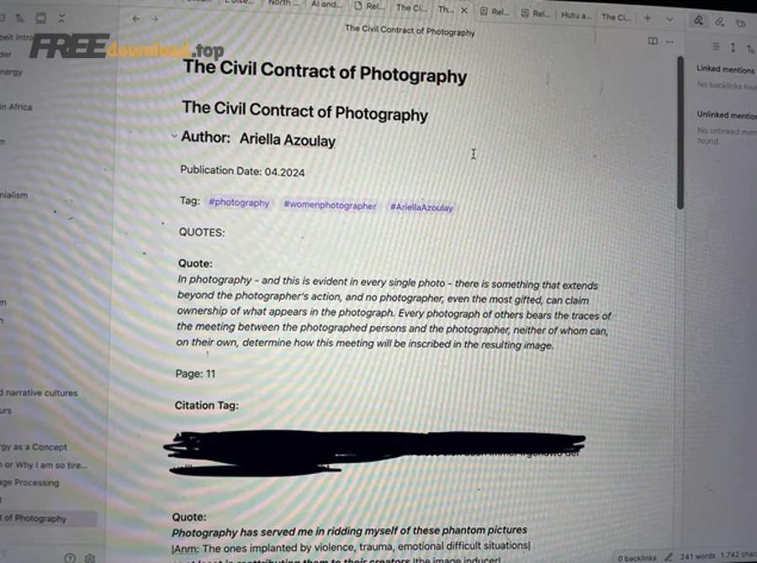Open the backlinks panel icon
Image resolution: width=757 pixels, height=563 pixels.
[697, 20]
